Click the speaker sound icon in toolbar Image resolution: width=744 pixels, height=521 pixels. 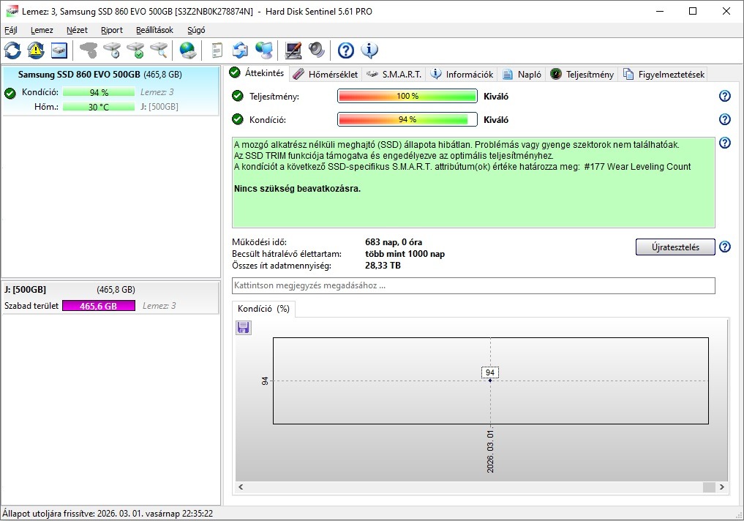317,50
